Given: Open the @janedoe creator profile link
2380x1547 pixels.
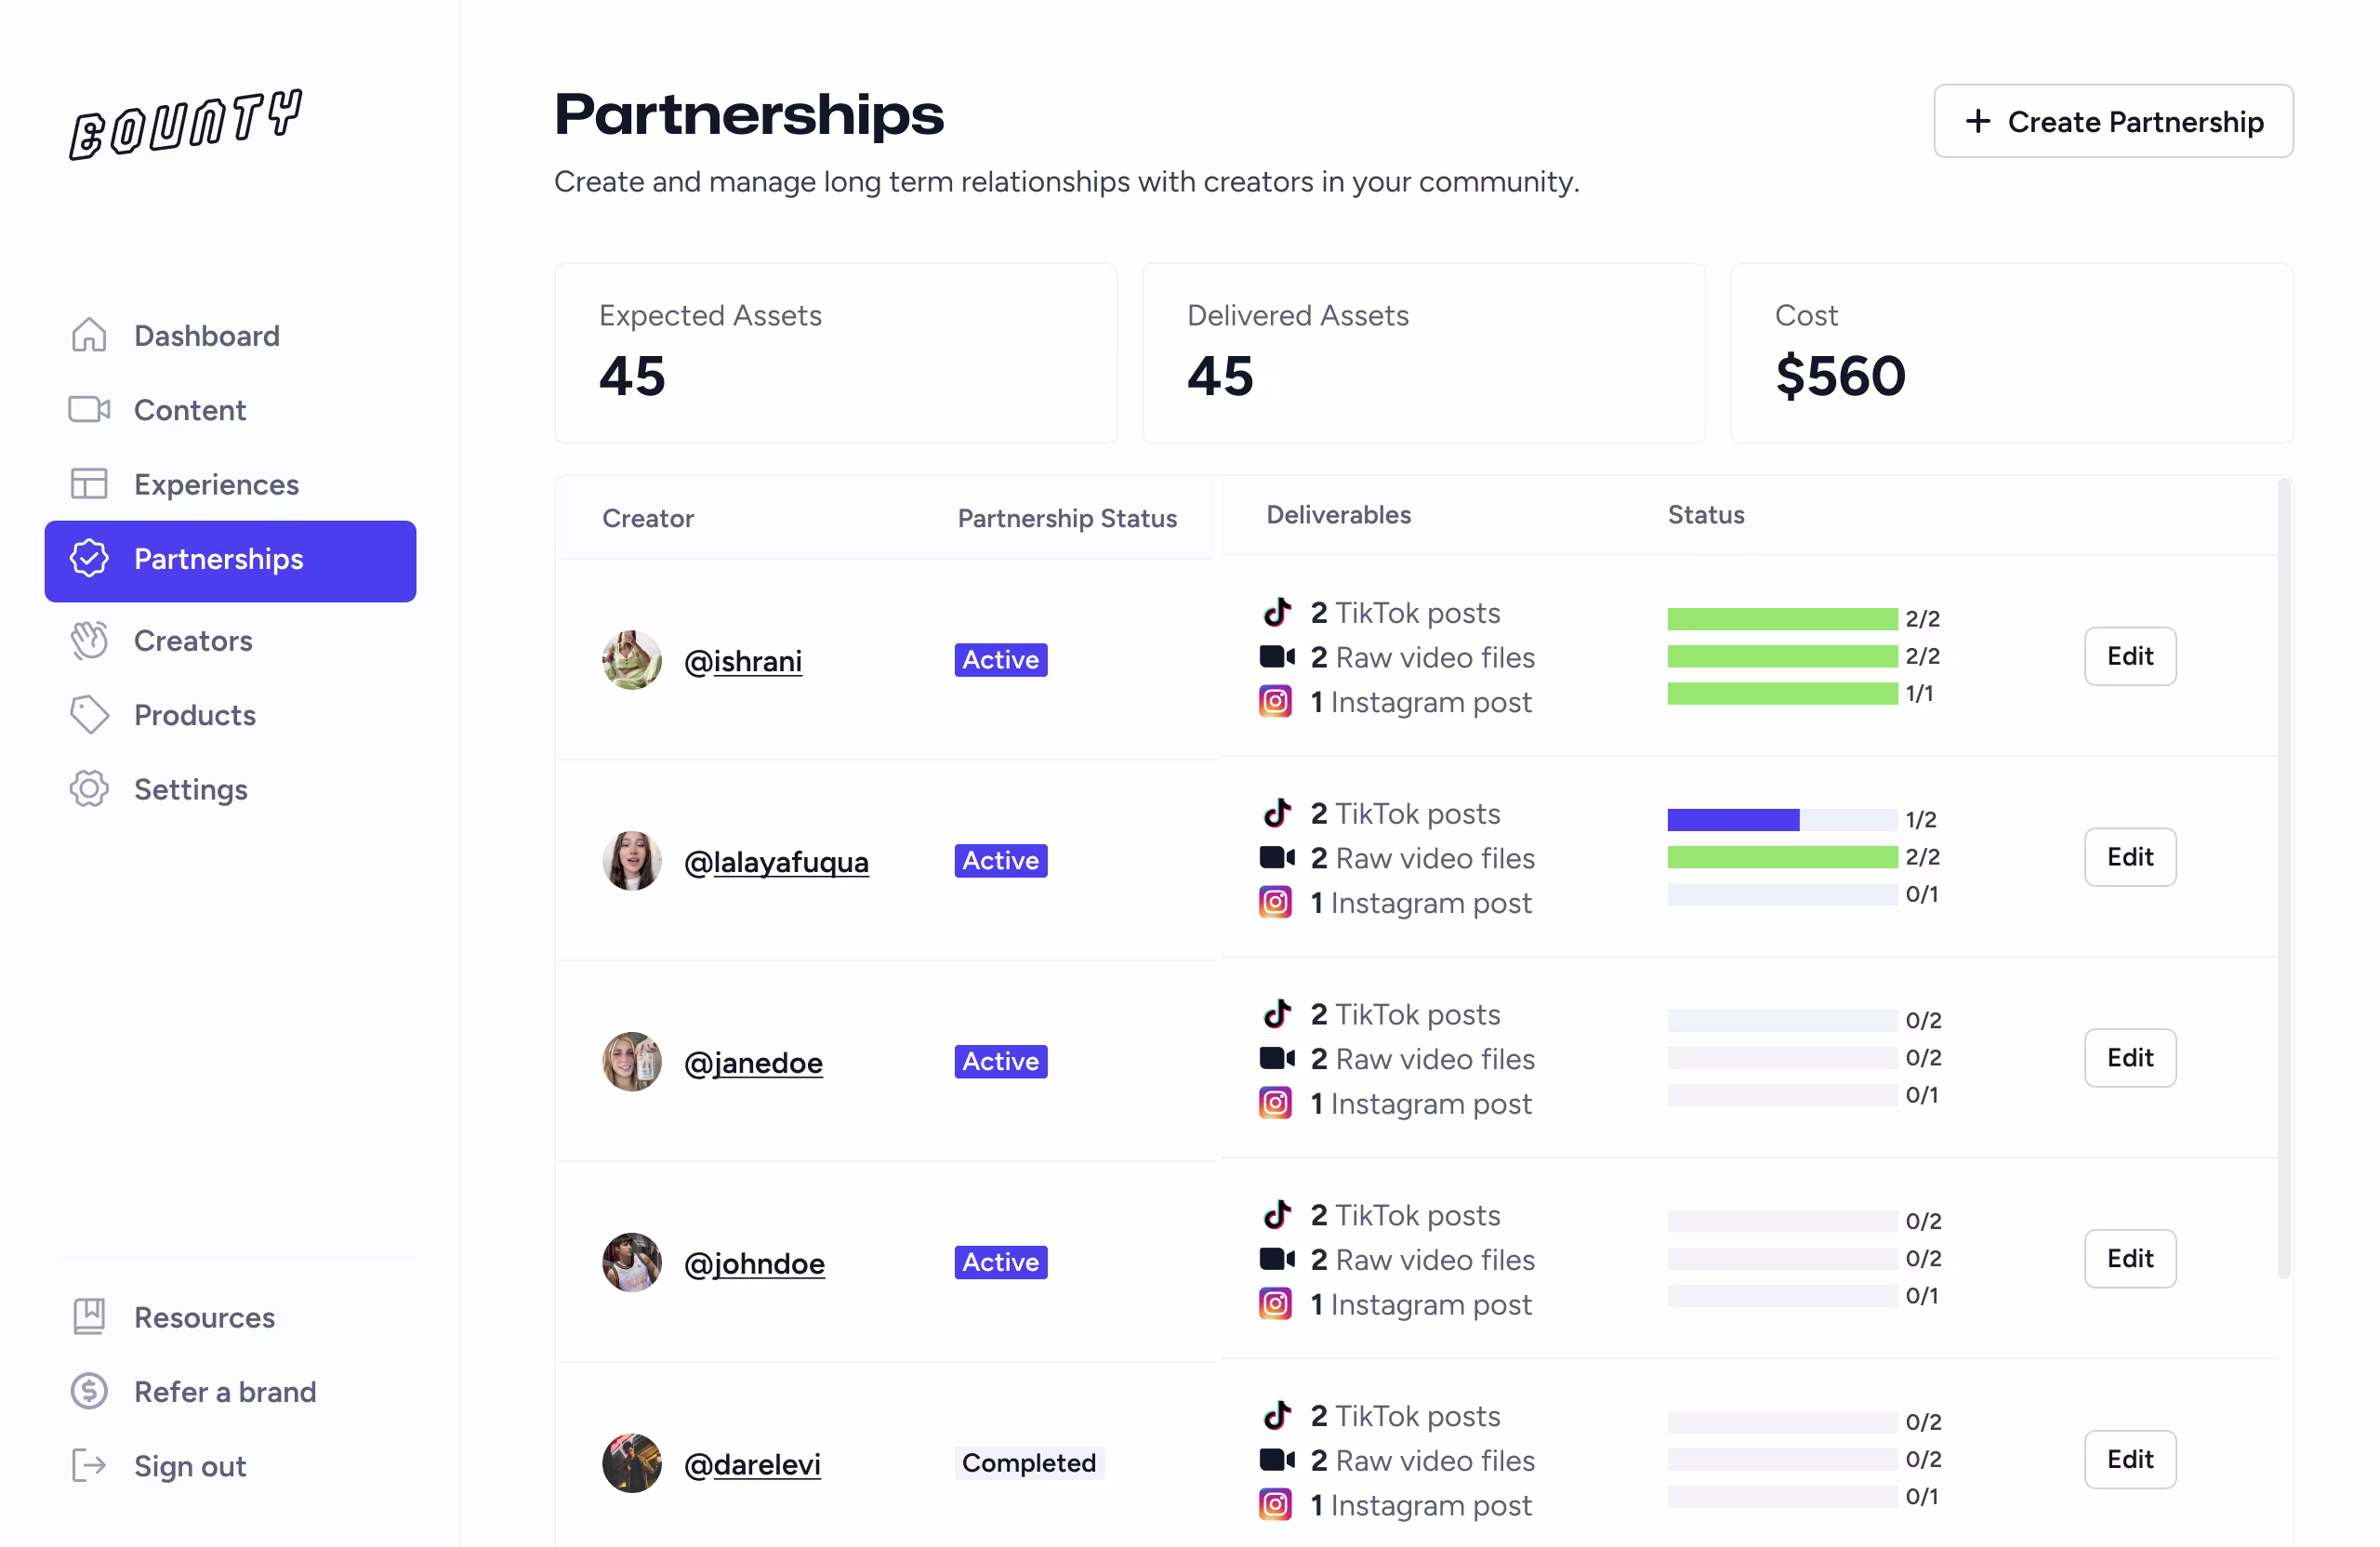Looking at the screenshot, I should (x=753, y=1062).
